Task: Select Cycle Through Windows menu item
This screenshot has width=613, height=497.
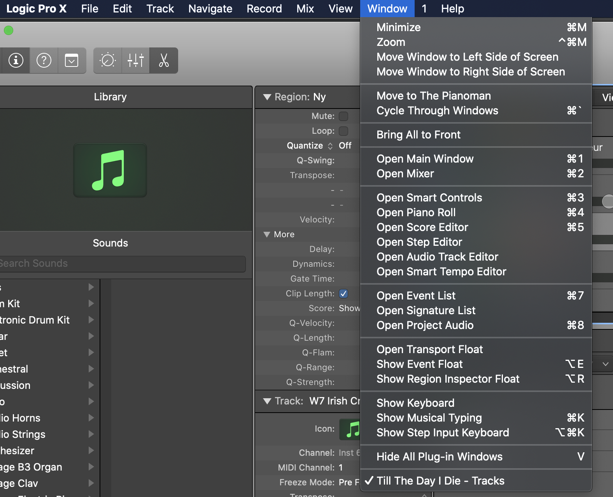Action: [x=476, y=110]
